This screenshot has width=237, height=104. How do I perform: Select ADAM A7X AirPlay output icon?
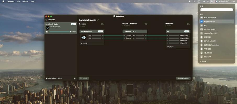201,53
